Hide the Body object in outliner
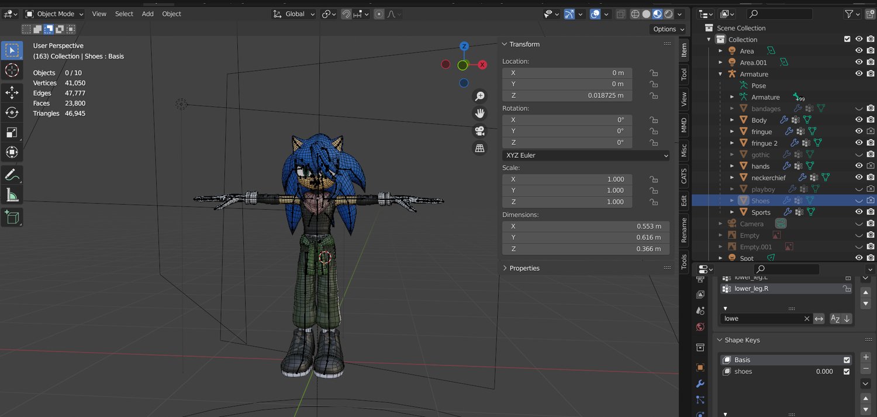The height and width of the screenshot is (417, 877). click(x=859, y=120)
